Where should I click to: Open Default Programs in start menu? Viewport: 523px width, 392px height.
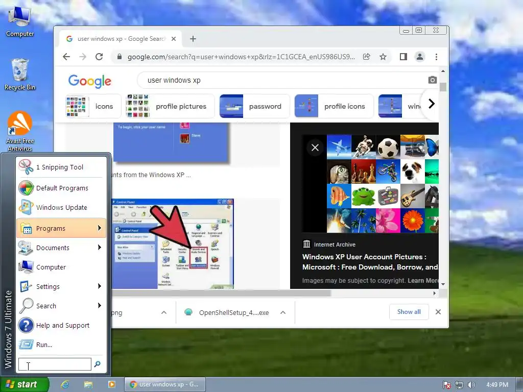[61, 188]
